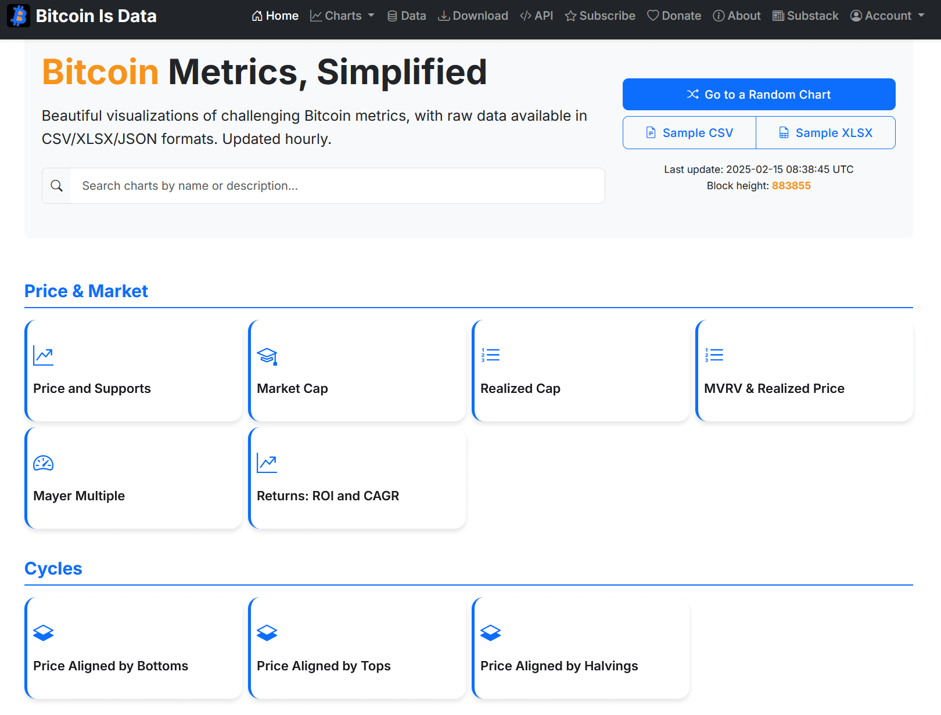This screenshot has height=715, width=941.
Task: Open the Price Aligned by Halvings chart
Action: point(581,648)
